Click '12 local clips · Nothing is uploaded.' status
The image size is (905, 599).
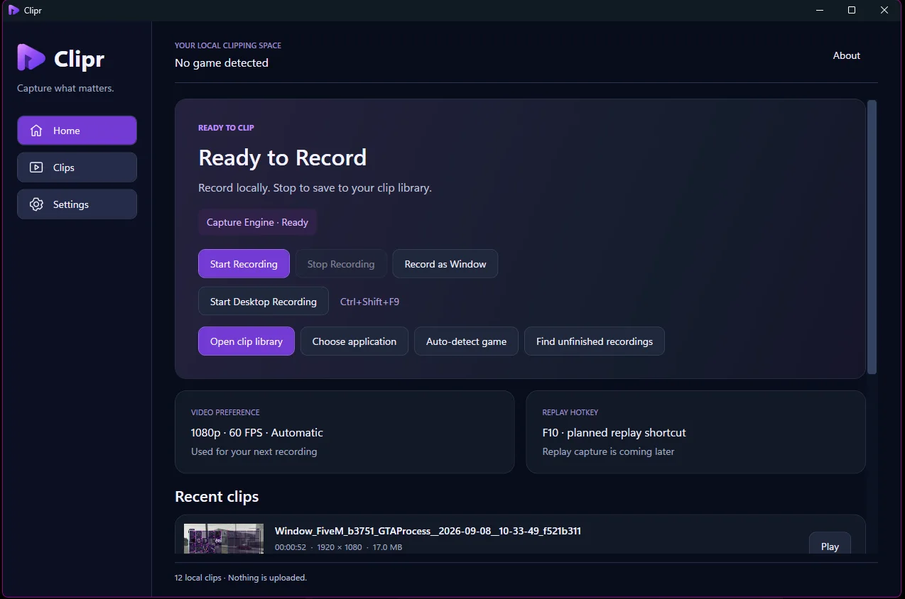tap(241, 578)
